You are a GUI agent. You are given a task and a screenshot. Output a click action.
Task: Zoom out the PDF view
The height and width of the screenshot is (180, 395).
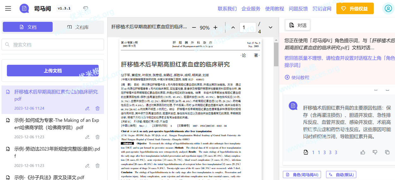194,27
